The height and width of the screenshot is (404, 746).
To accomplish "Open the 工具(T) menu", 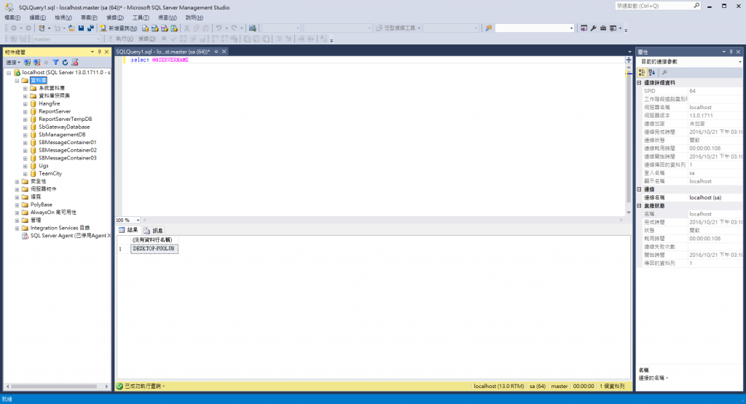I will point(141,17).
